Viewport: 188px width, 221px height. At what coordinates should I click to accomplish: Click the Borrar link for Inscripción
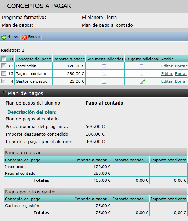tap(181, 66)
